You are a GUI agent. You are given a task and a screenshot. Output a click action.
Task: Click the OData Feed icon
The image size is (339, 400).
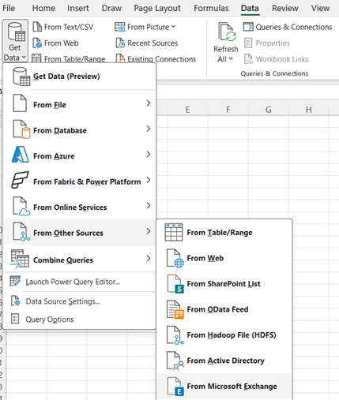coord(175,309)
